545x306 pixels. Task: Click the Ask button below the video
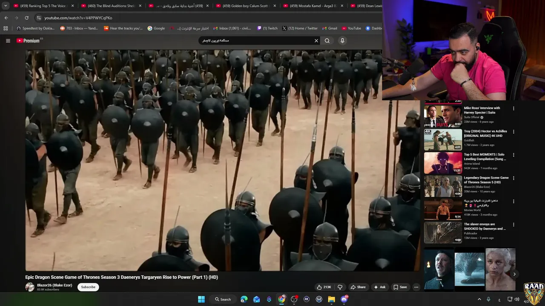[x=380, y=287]
